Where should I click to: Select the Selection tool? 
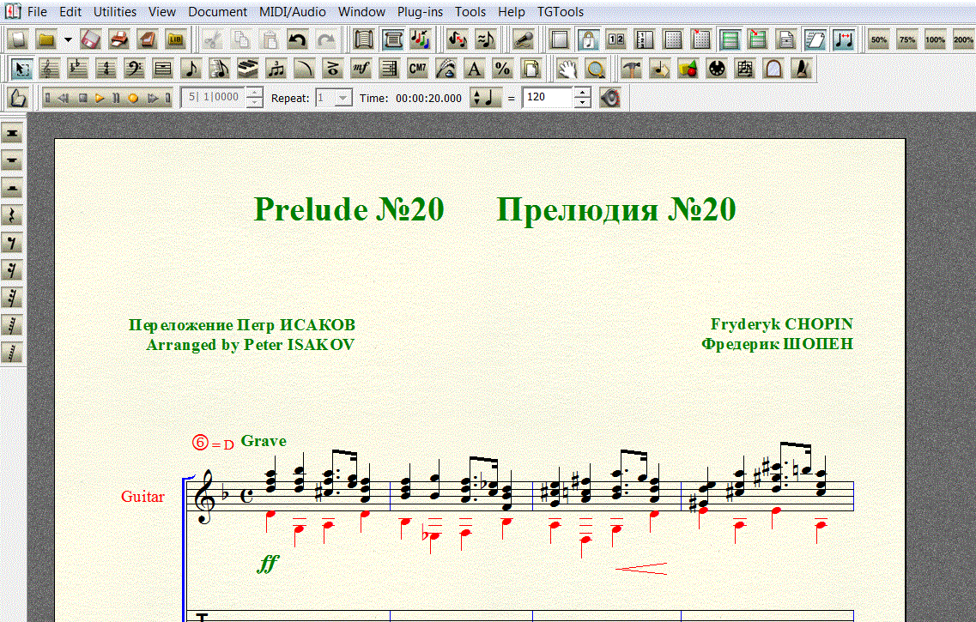21,69
